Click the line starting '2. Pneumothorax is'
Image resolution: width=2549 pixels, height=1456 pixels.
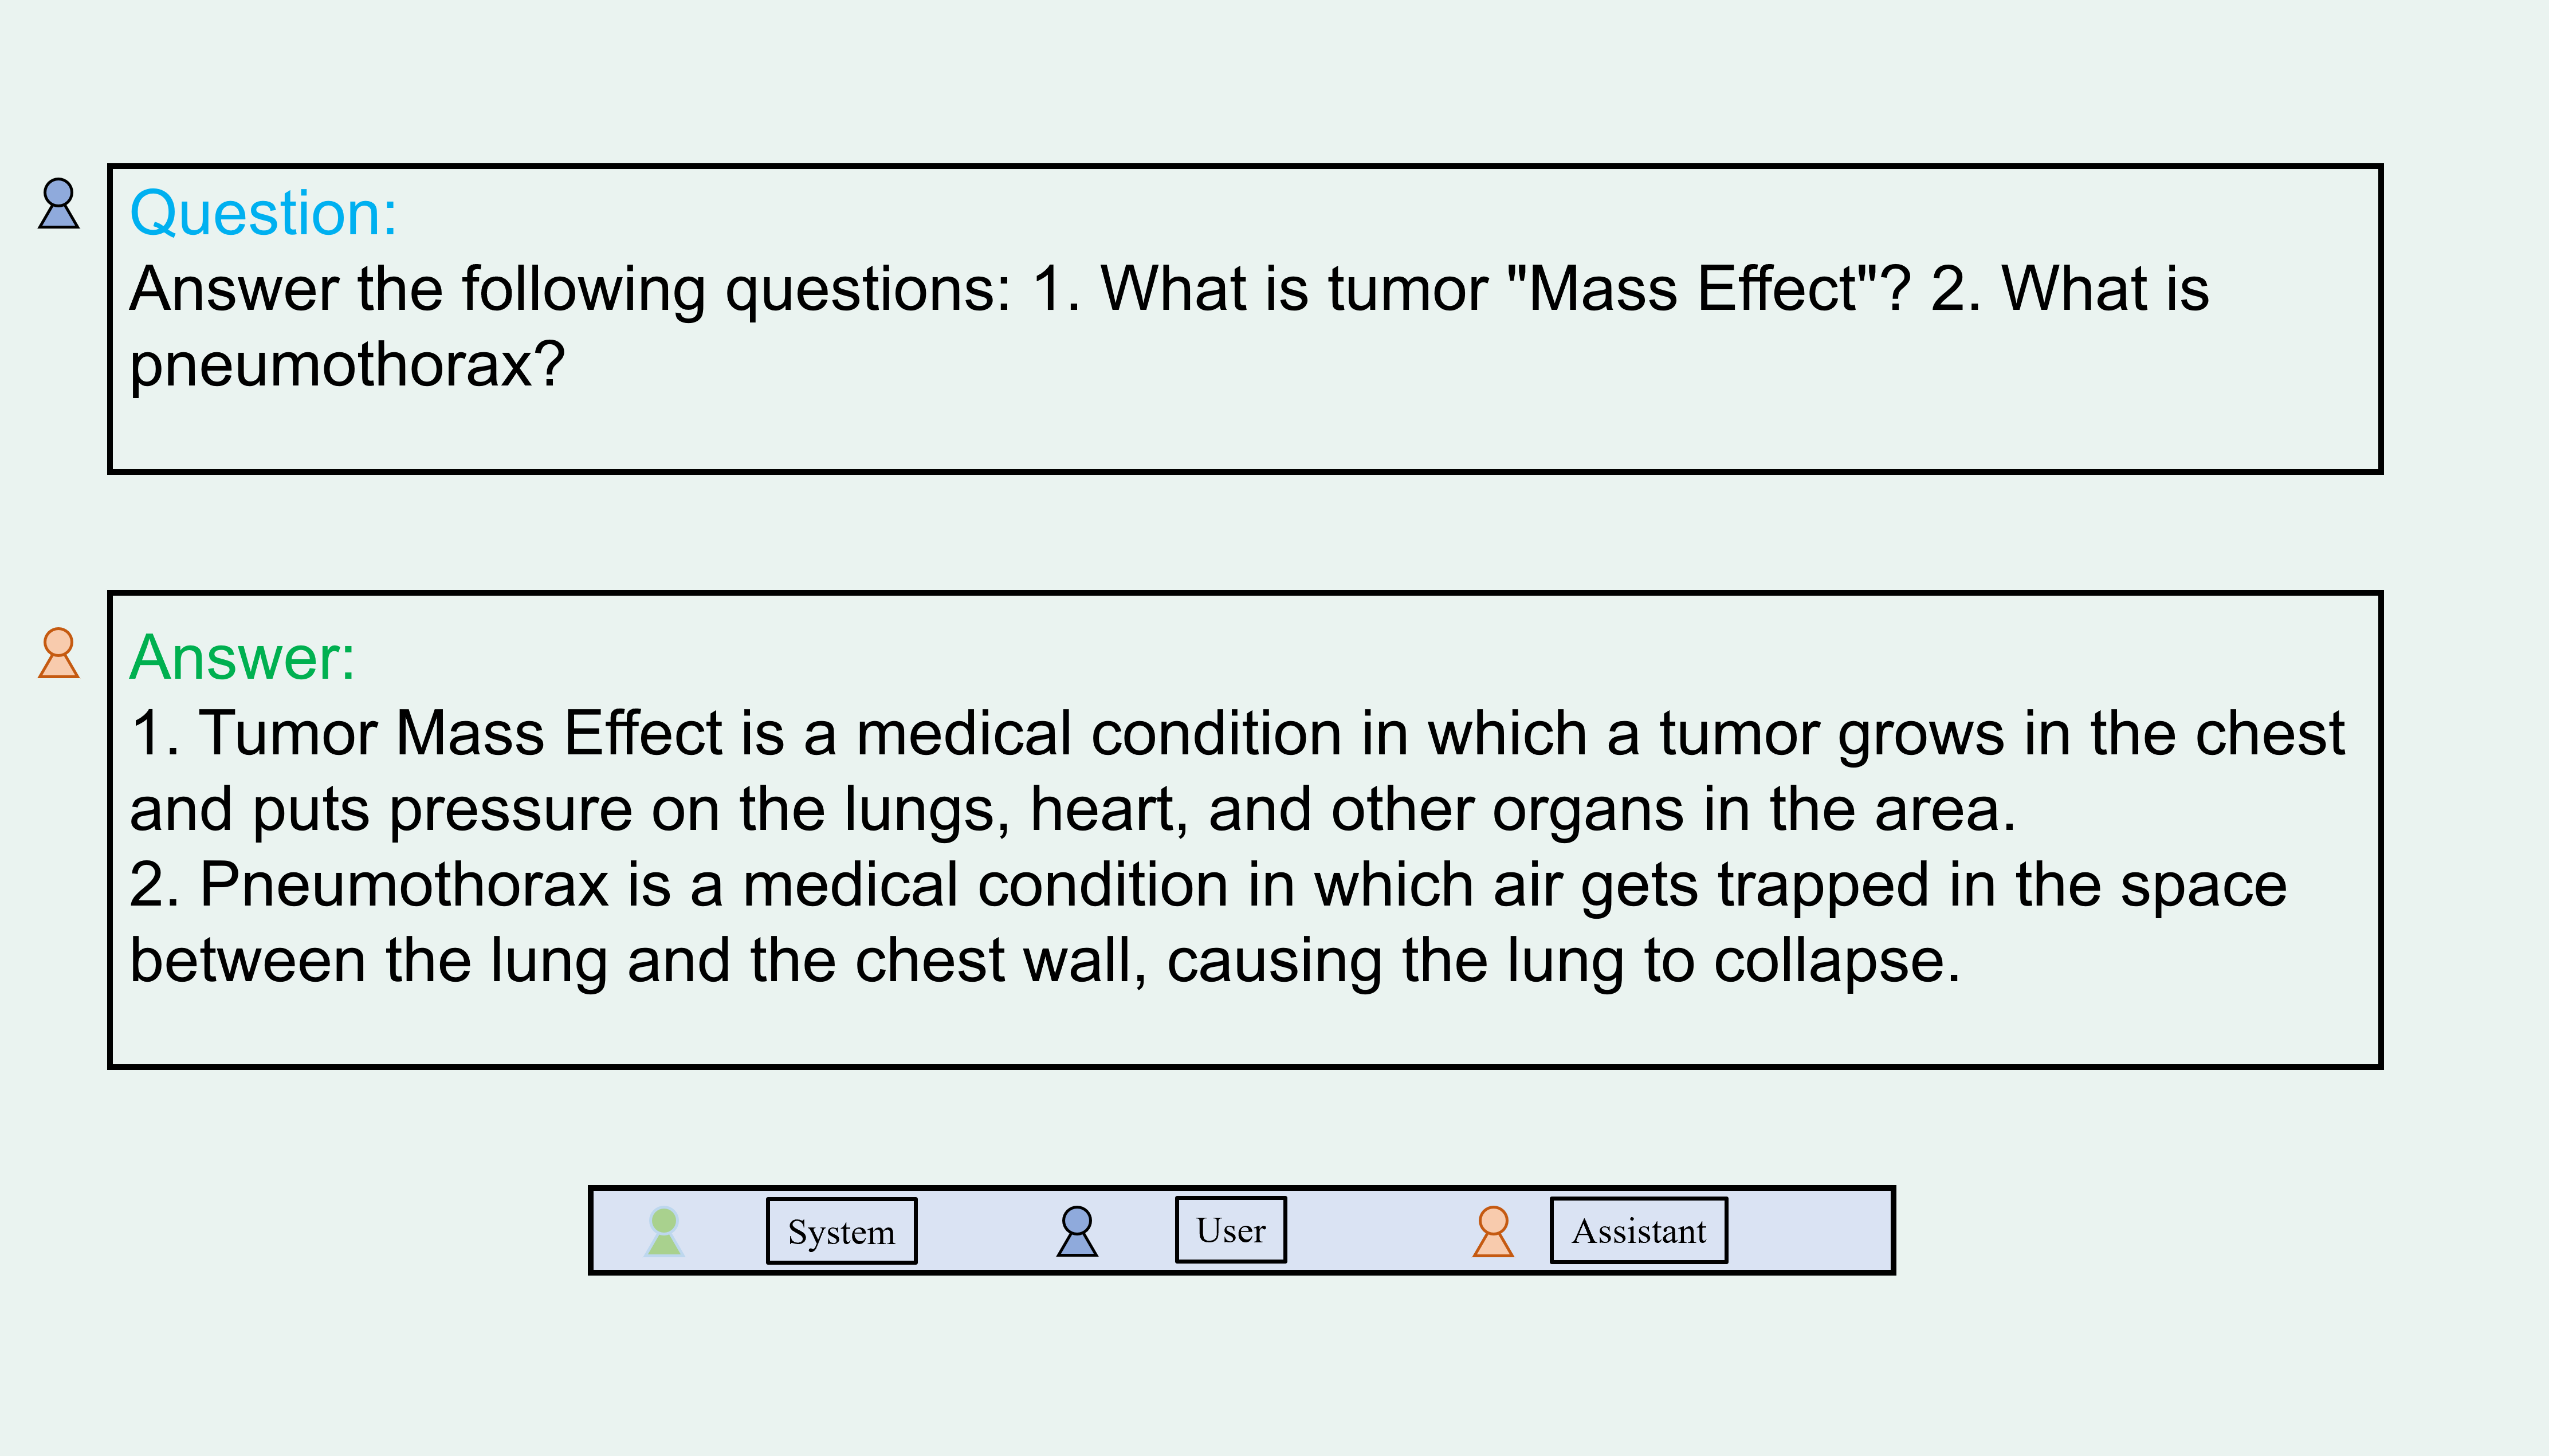point(1208,885)
